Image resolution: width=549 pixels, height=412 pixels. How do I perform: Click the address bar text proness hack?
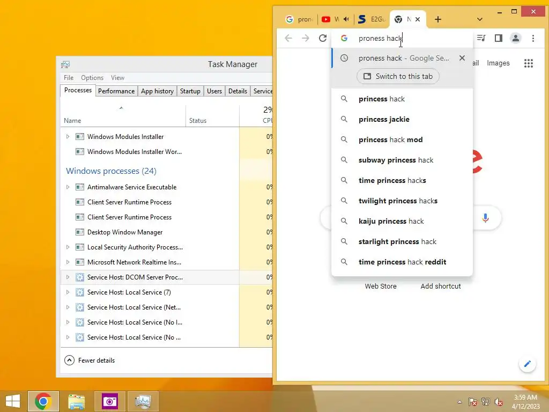381,38
